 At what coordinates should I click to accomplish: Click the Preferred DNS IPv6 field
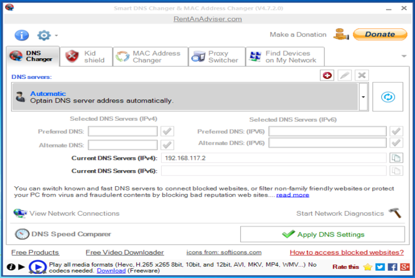pyautogui.click(x=327, y=131)
